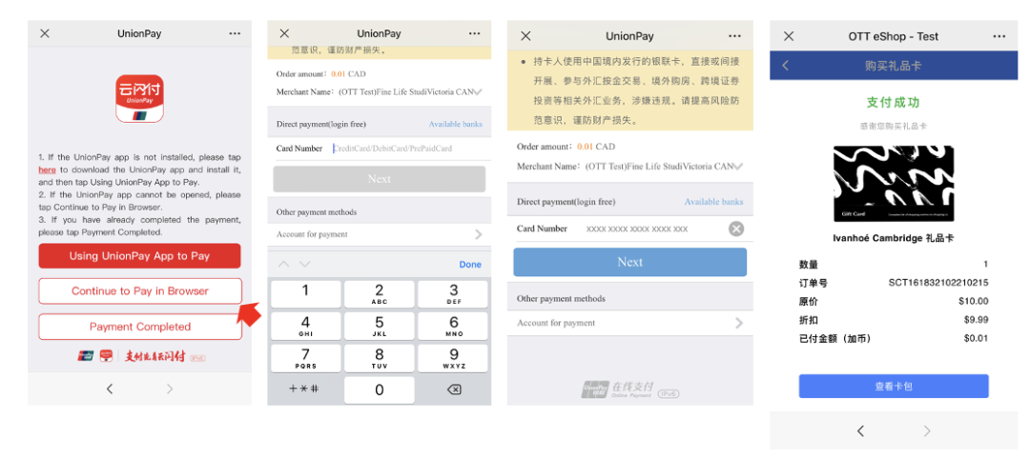
Task: Tap keypad digit 2 ABC
Action: pyautogui.click(x=379, y=293)
